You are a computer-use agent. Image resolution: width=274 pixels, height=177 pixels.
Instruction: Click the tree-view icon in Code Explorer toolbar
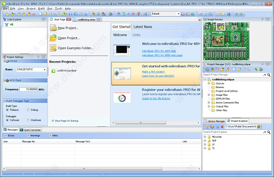(7, 25)
